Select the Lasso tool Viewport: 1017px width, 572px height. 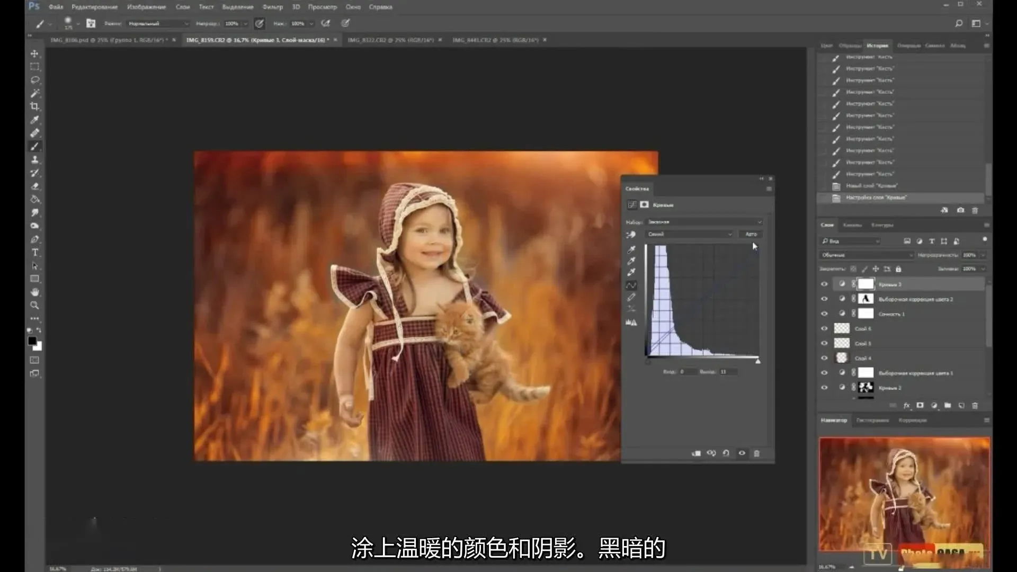coord(34,80)
